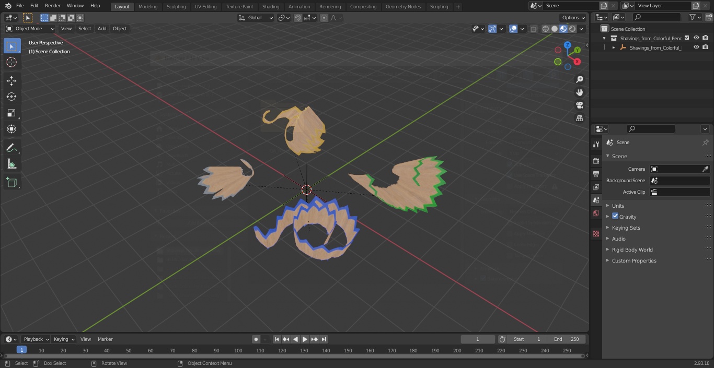
Task: Open the Global orientation dropdown
Action: click(x=256, y=18)
